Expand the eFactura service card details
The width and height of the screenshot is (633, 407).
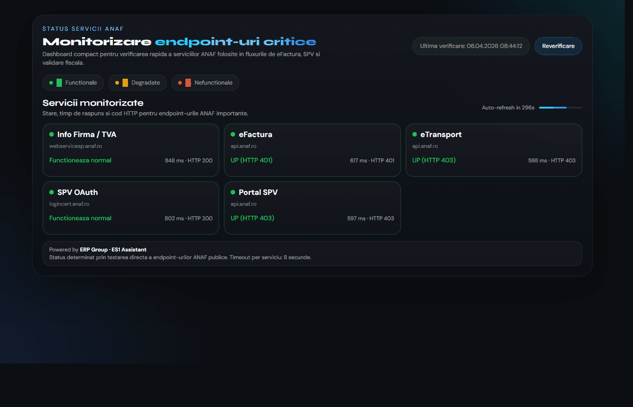312,150
